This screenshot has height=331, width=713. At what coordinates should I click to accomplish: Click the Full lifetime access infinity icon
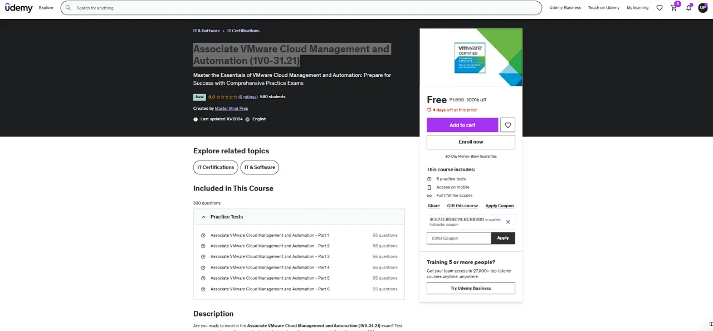click(x=429, y=196)
